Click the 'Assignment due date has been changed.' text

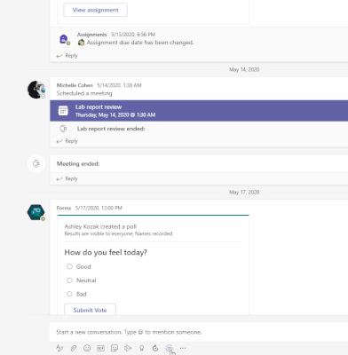[140, 43]
